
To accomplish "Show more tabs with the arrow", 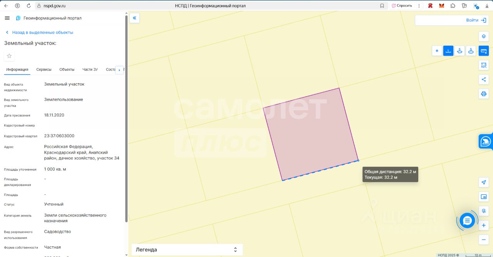I will pyautogui.click(x=119, y=70).
